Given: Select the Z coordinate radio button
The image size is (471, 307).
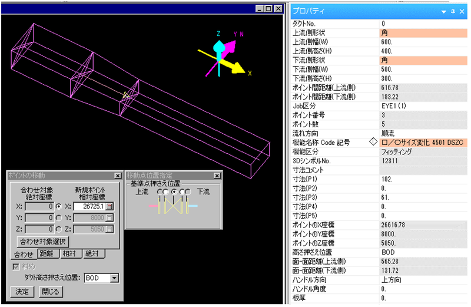Looking at the screenshot, I should (x=58, y=229).
